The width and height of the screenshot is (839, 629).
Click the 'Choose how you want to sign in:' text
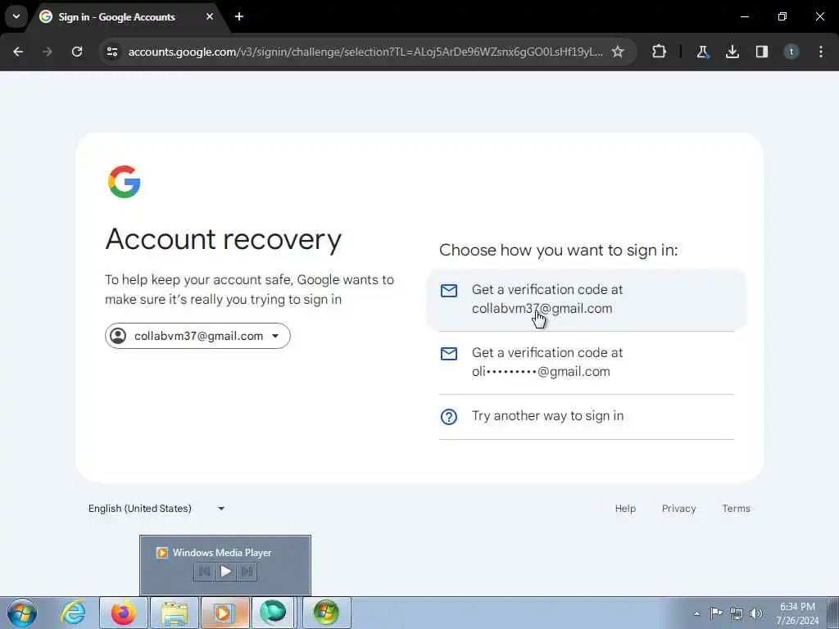click(558, 250)
